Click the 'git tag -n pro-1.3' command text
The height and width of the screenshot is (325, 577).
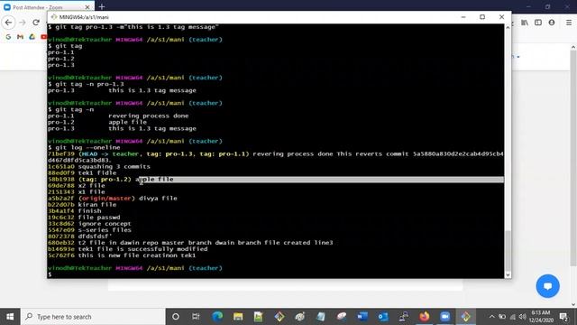(x=89, y=84)
